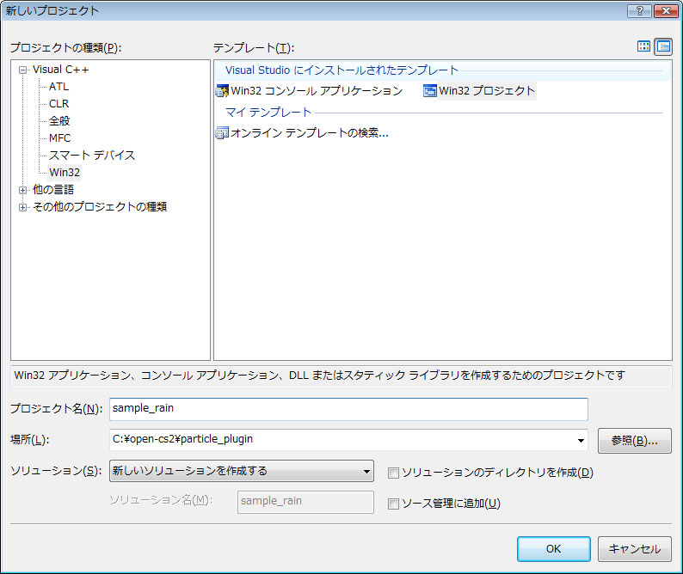The image size is (683, 574).
Task: Expand the 他の言語 tree node
Action: pyautogui.click(x=22, y=190)
